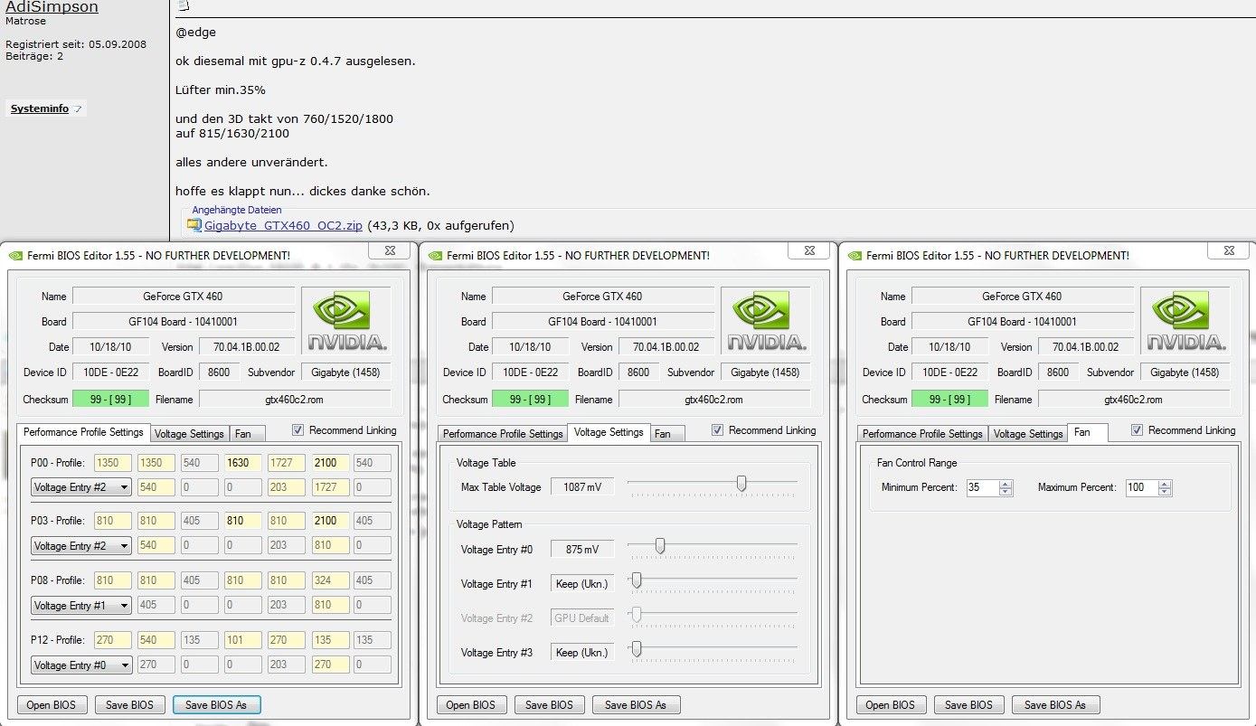1256x726 pixels.
Task: Click Open BIOS in the left editor window
Action: [51, 705]
